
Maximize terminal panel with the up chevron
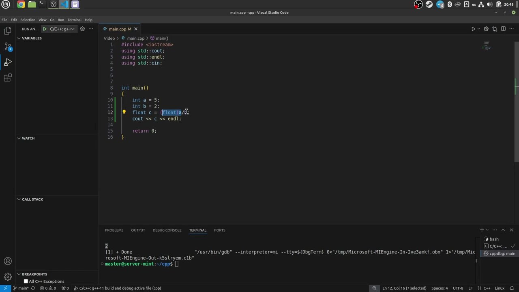coord(503,230)
